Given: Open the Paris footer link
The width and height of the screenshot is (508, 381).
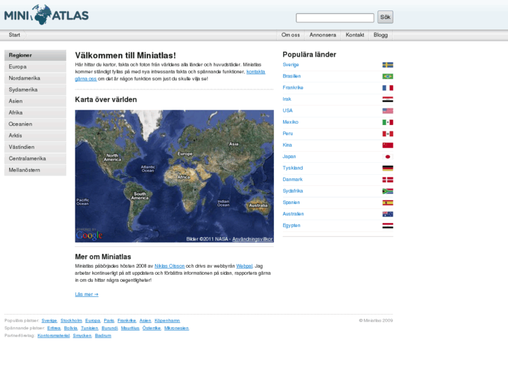Looking at the screenshot, I should pyautogui.click(x=109, y=321).
